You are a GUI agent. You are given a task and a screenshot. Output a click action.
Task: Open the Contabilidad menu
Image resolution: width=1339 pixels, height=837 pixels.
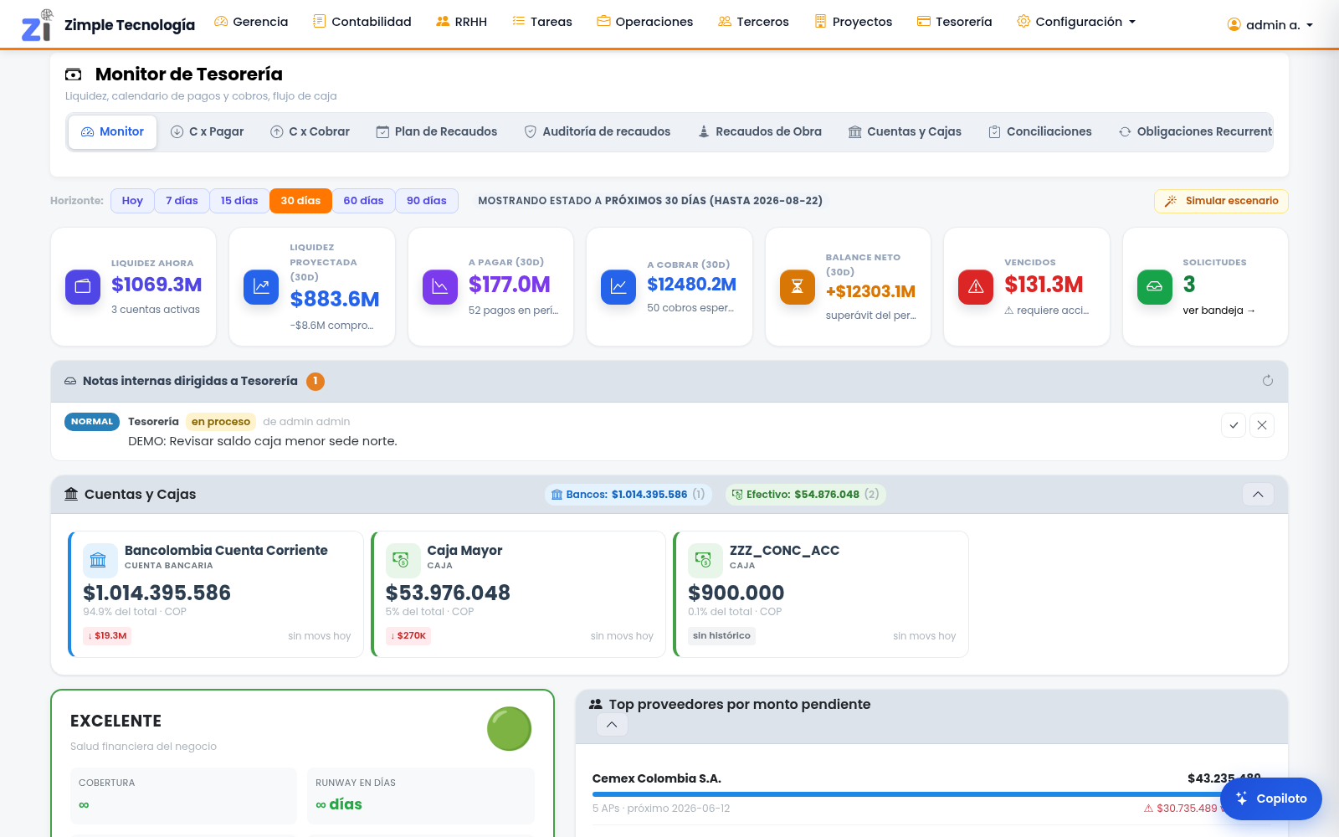(362, 22)
